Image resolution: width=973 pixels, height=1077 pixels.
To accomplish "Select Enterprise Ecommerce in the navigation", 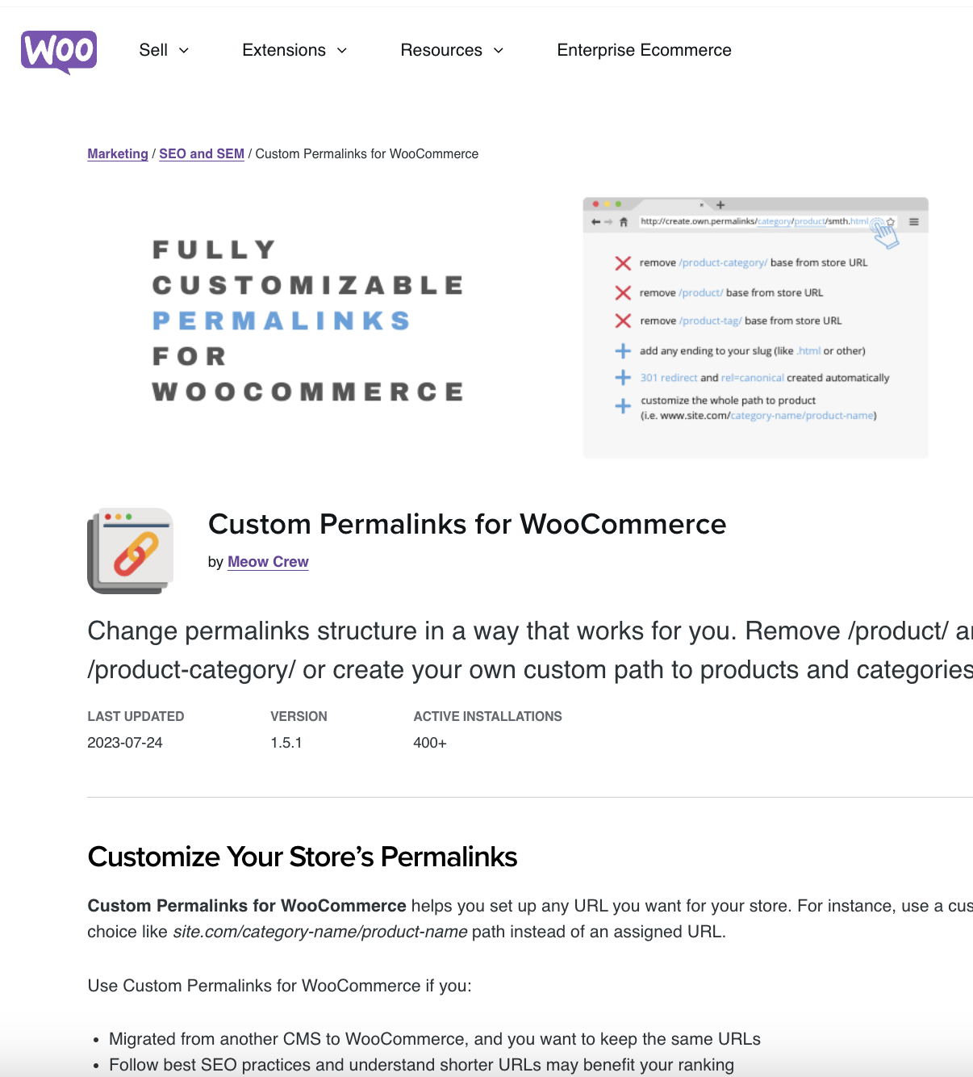I will (643, 50).
